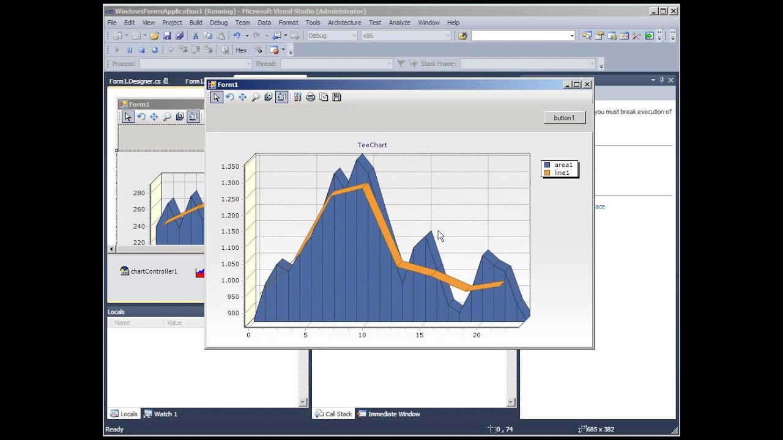Click the Toolbox wrench and screwdriver icon
Viewport: 783px width, 440px height.
pyautogui.click(x=636, y=35)
